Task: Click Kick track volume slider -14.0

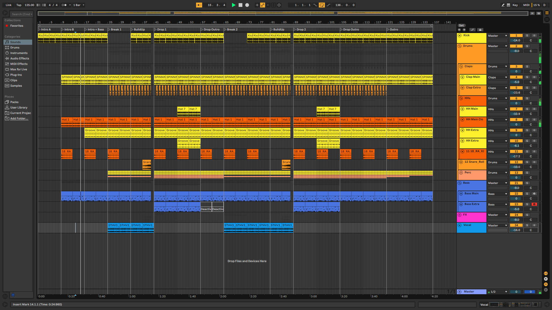Action: (x=516, y=40)
